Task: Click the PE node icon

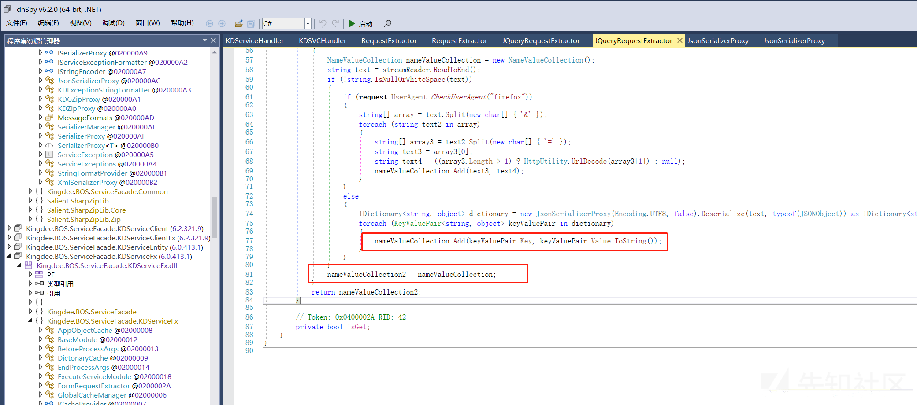Action: (39, 274)
